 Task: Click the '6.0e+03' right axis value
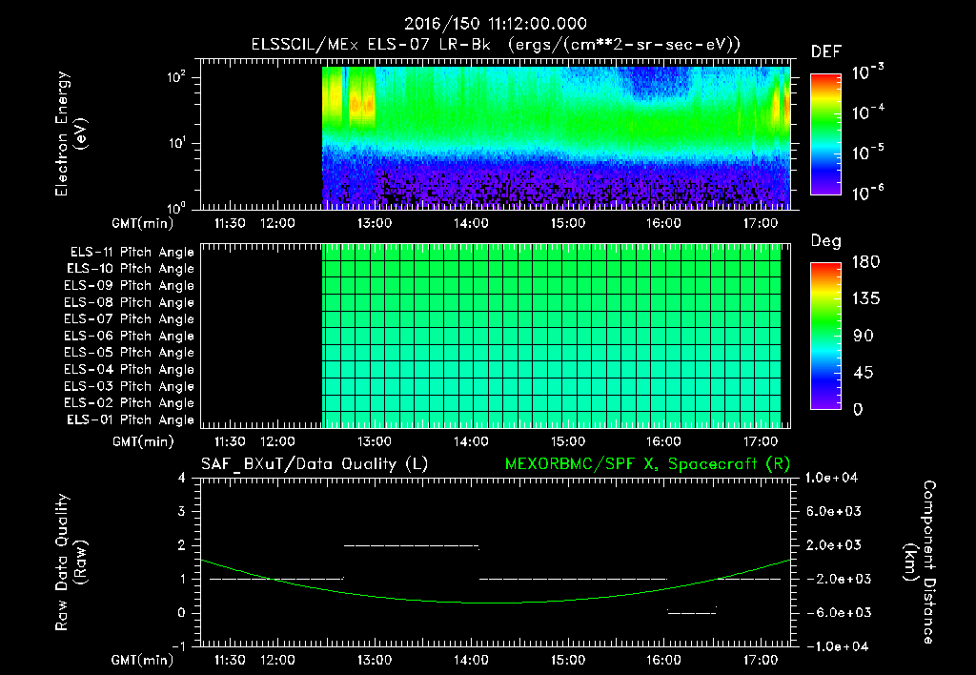click(834, 512)
